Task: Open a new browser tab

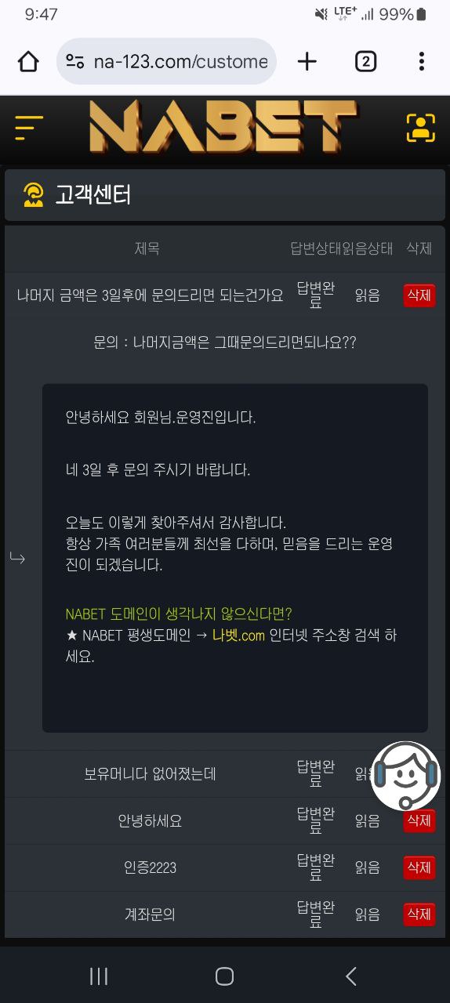Action: [307, 61]
